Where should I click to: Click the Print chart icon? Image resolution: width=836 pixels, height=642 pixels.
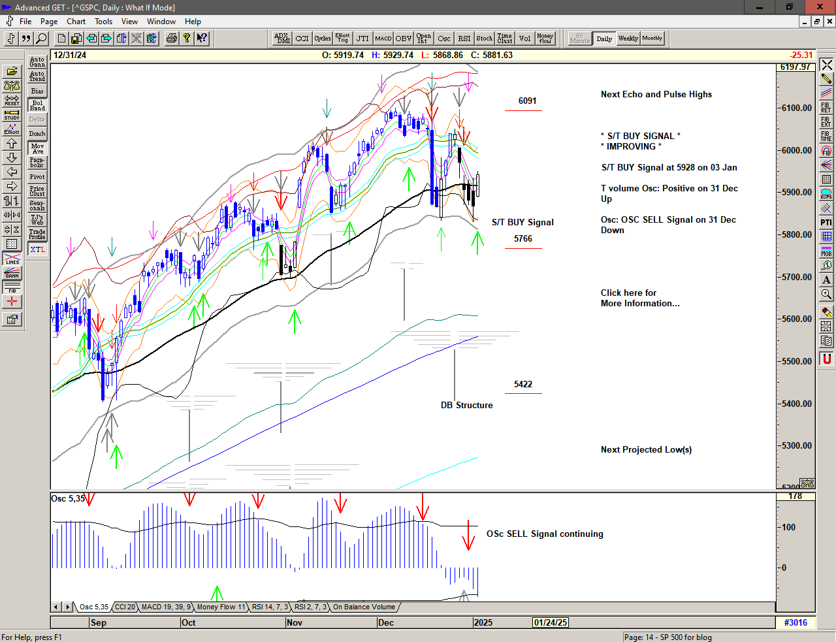pyautogui.click(x=171, y=39)
